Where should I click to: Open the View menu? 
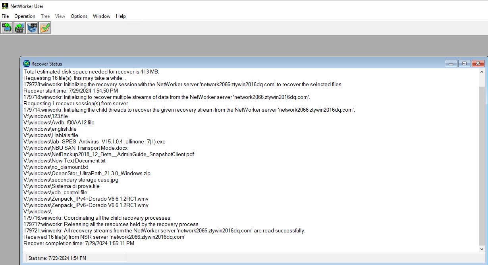(60, 16)
